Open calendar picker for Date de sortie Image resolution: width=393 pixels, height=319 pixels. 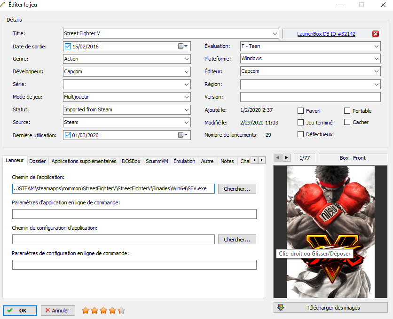click(183, 47)
